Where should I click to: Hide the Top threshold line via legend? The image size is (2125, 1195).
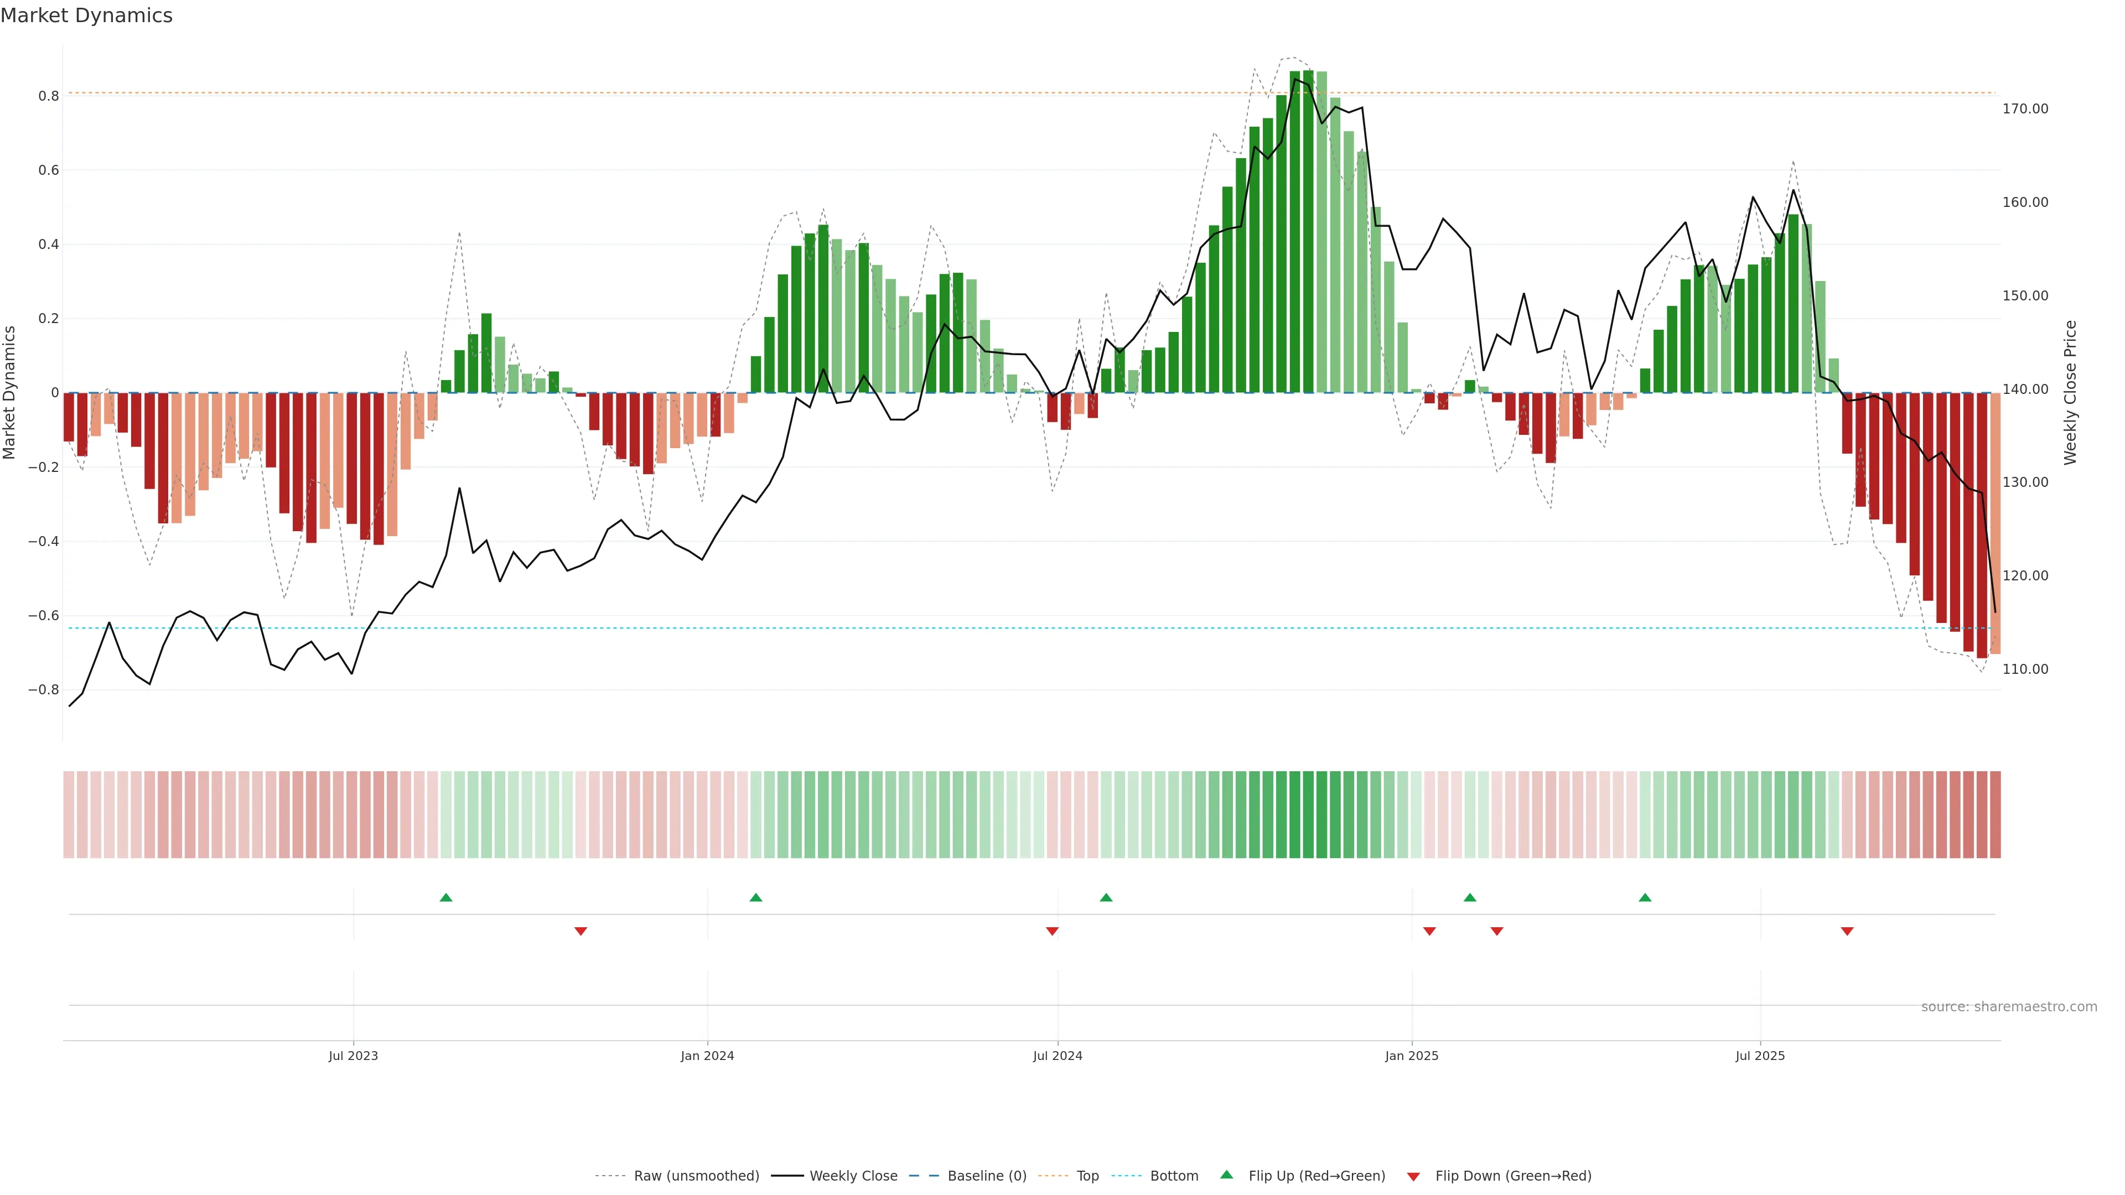coord(1087,1176)
